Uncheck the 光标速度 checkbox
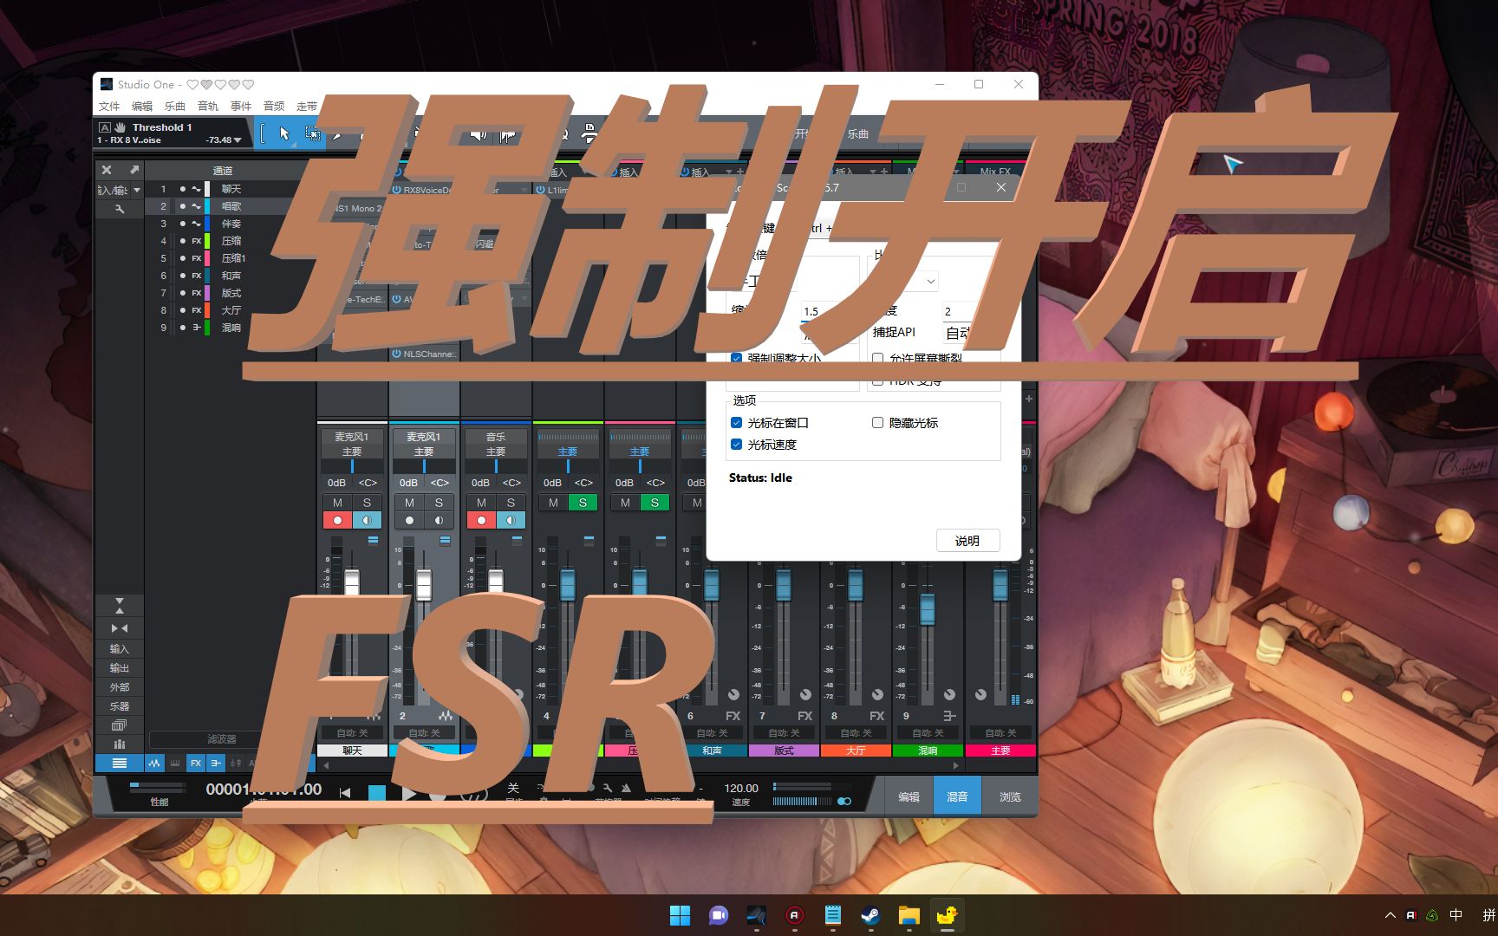This screenshot has height=936, width=1498. coord(736,445)
